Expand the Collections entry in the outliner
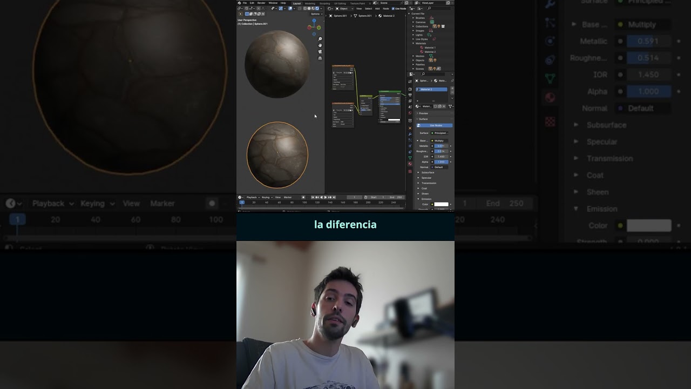 click(413, 26)
